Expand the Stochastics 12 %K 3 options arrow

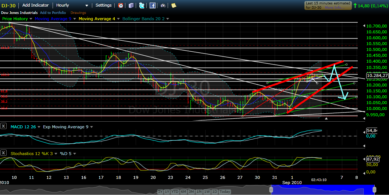click(x=56, y=154)
